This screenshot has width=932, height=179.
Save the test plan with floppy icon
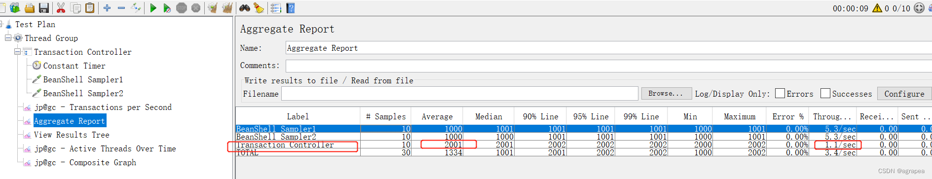44,8
